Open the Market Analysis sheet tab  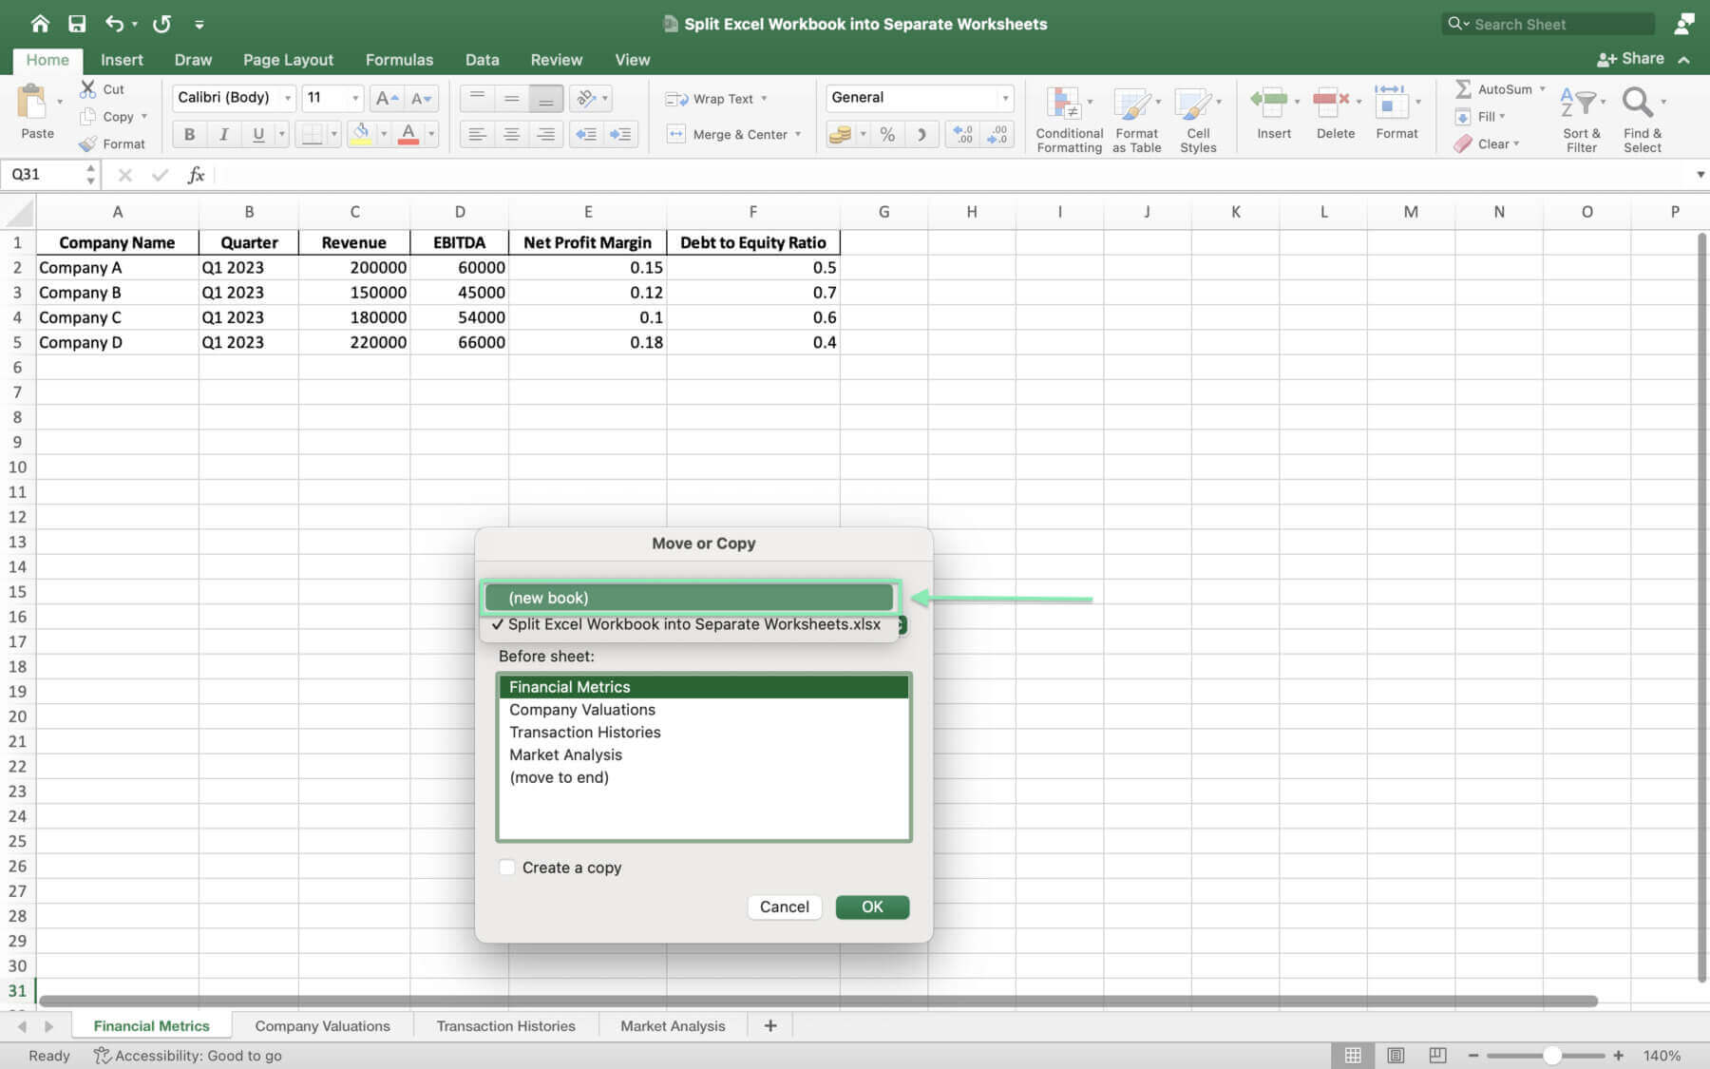(673, 1026)
